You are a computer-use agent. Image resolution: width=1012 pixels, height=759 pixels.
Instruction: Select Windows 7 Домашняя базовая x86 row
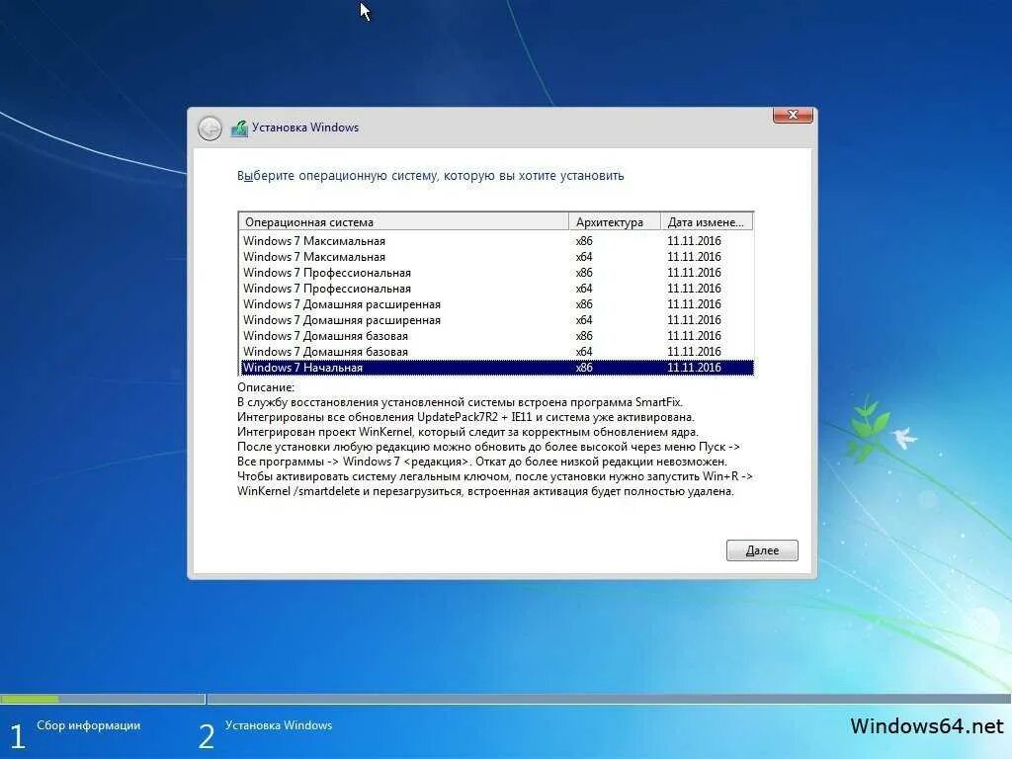tap(497, 336)
